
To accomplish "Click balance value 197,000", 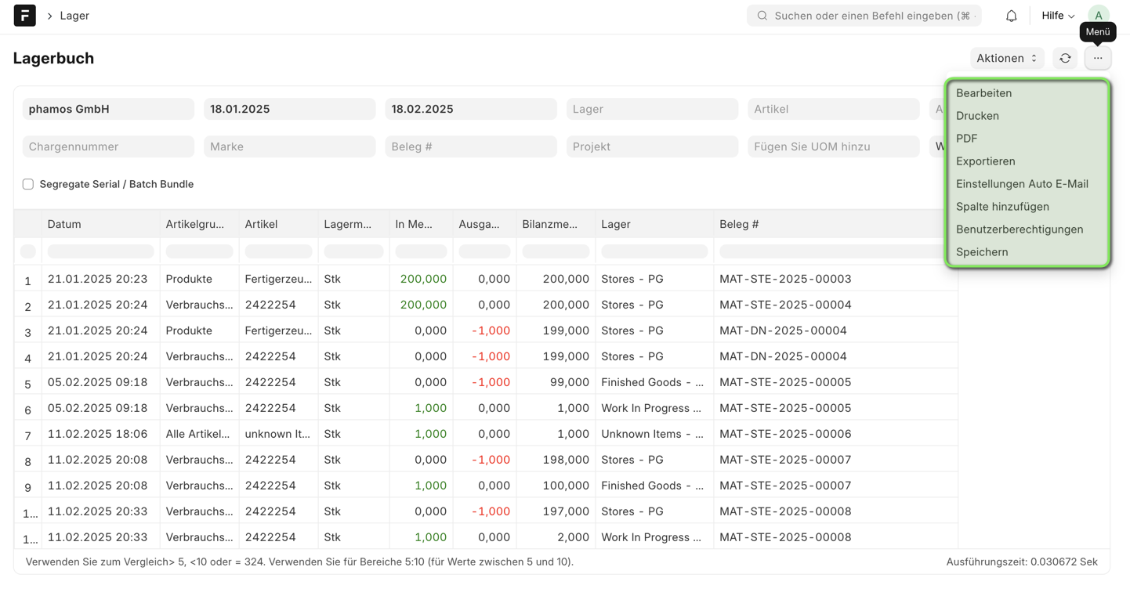I will (556, 511).
